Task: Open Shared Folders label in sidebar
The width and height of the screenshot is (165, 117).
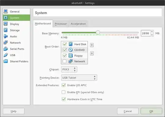Action: (19, 61)
